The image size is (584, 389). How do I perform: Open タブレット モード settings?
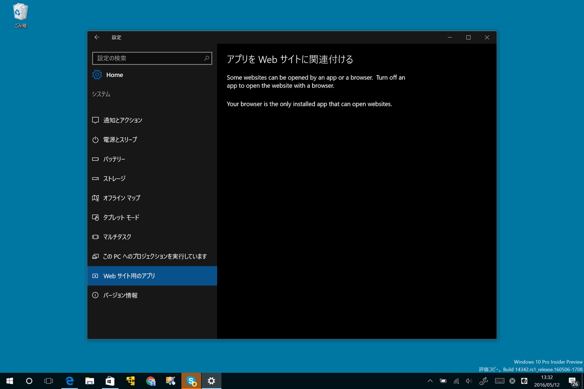[x=152, y=218]
